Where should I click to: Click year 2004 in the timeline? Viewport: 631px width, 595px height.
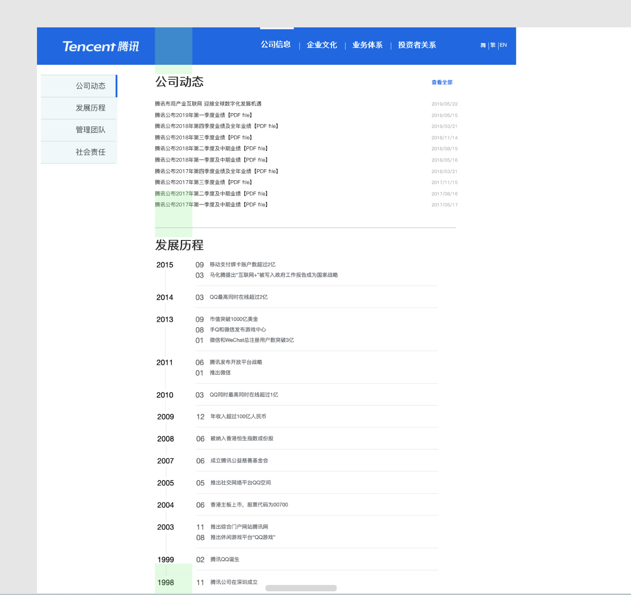(x=166, y=505)
